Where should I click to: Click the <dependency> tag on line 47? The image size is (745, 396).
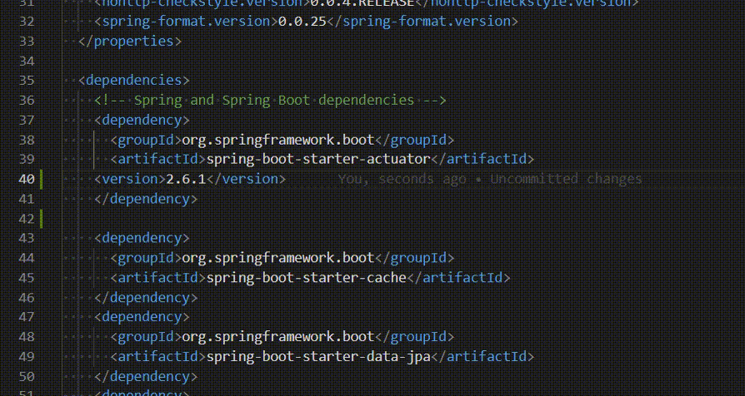pyautogui.click(x=142, y=316)
